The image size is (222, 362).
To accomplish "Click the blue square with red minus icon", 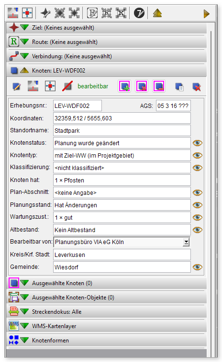I will (x=159, y=86).
